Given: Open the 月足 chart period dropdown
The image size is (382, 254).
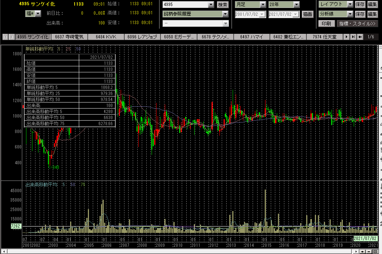Looking at the screenshot, I should click(263, 5).
